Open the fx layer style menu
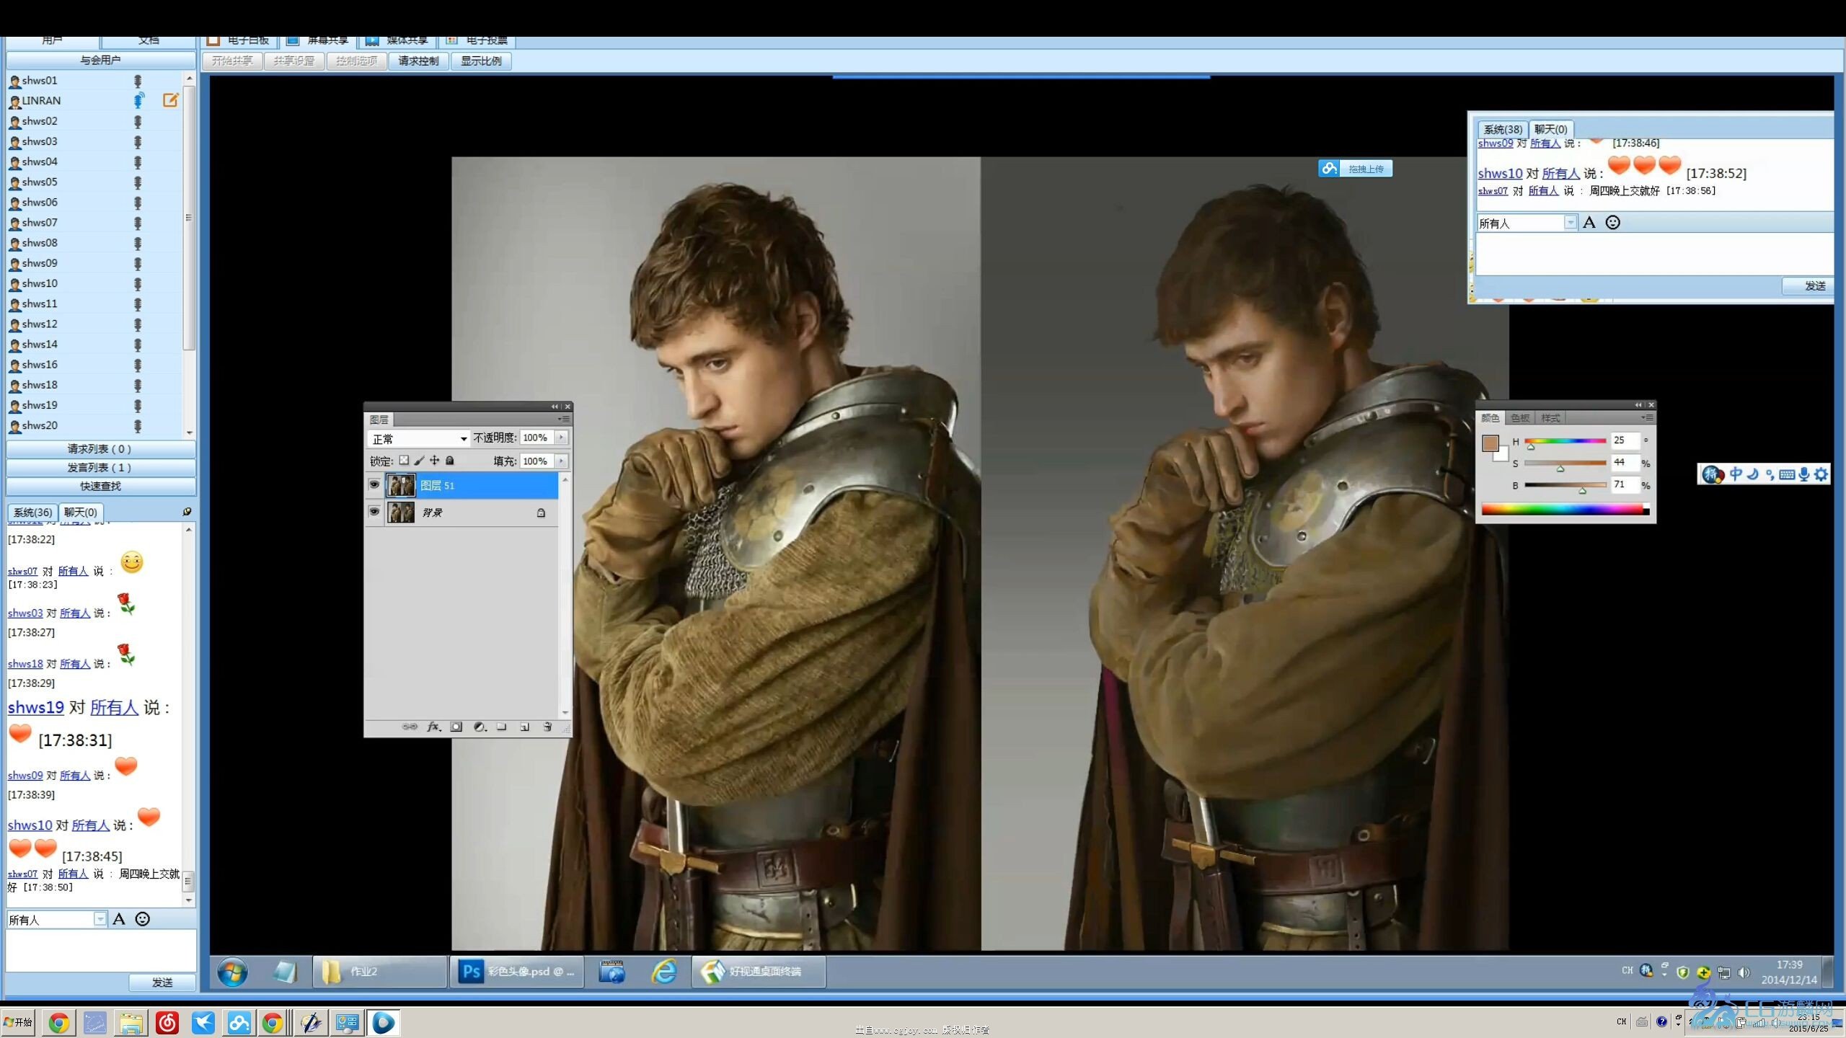 point(433,727)
